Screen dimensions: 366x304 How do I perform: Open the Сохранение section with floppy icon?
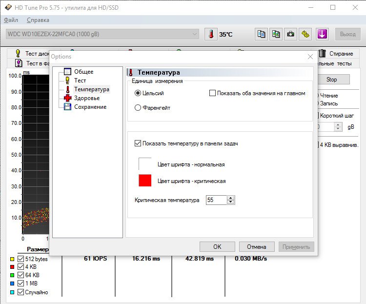point(90,107)
